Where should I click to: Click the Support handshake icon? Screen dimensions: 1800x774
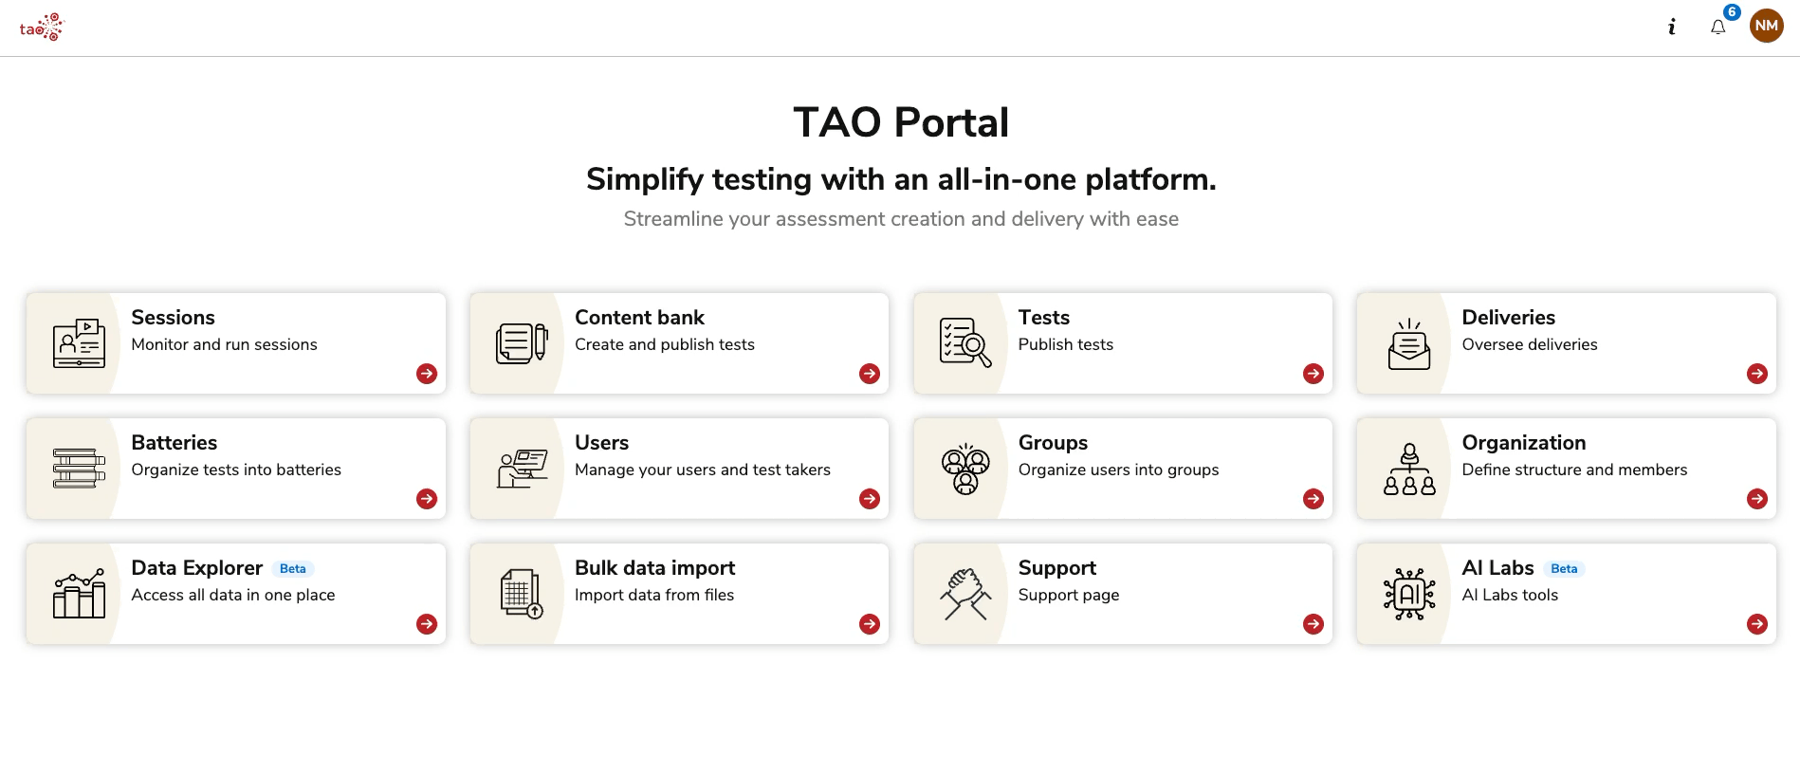pos(964,594)
